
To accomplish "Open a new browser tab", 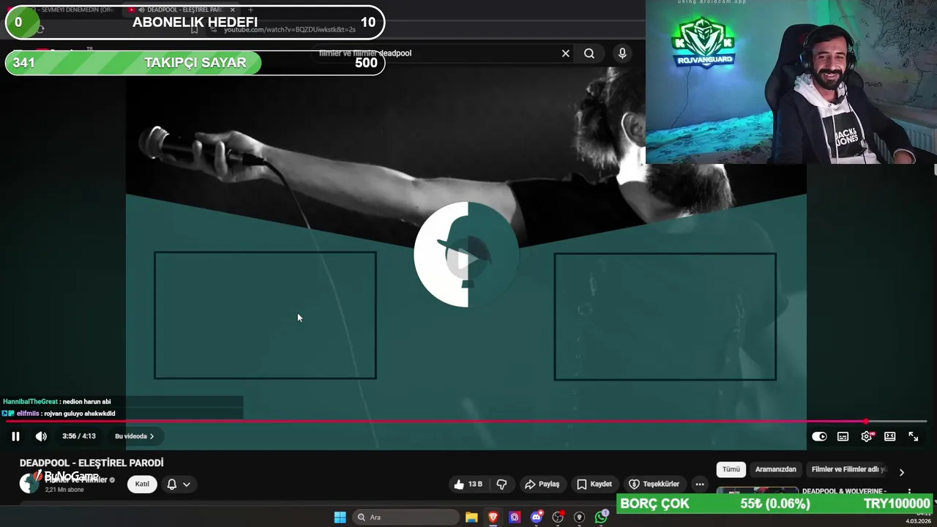I will [x=250, y=10].
